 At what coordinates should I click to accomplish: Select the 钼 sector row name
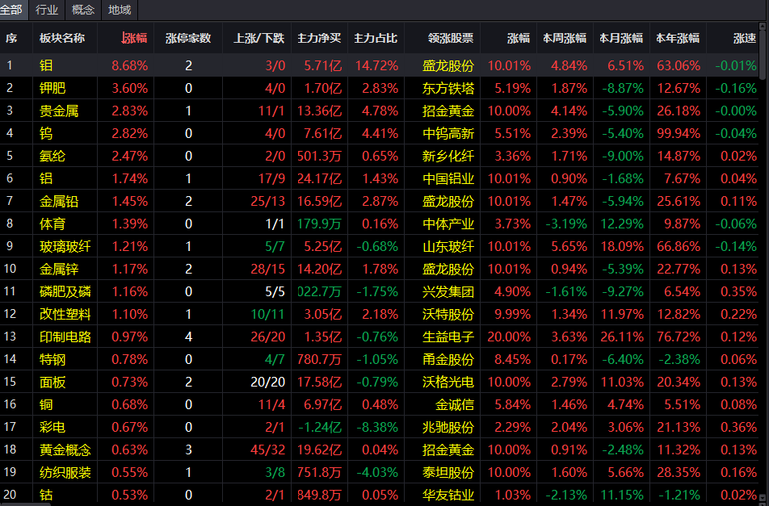(46, 65)
